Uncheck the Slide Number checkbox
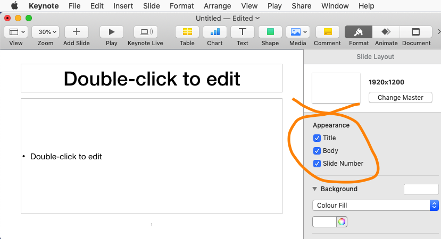 [x=317, y=164]
